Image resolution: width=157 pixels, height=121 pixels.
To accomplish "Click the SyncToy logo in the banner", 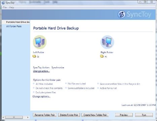I will point(134,14).
